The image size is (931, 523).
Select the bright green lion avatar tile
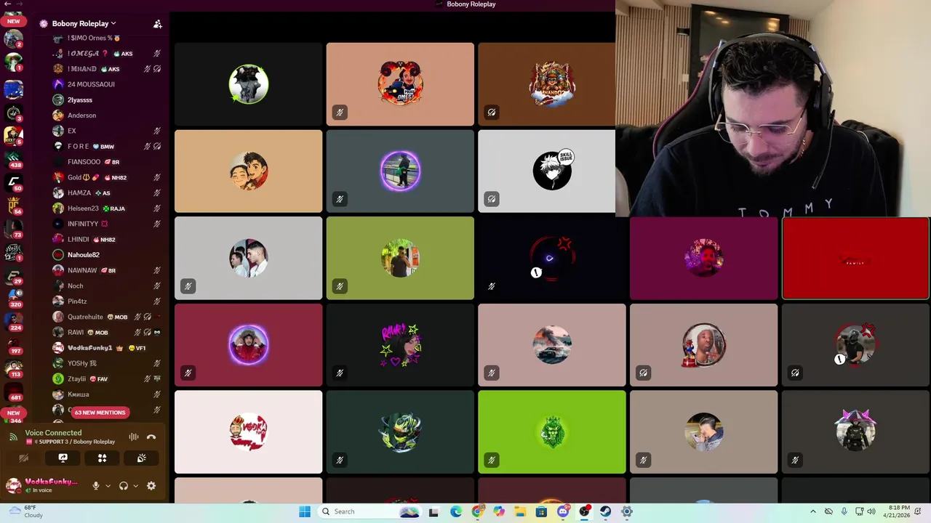[x=552, y=431]
